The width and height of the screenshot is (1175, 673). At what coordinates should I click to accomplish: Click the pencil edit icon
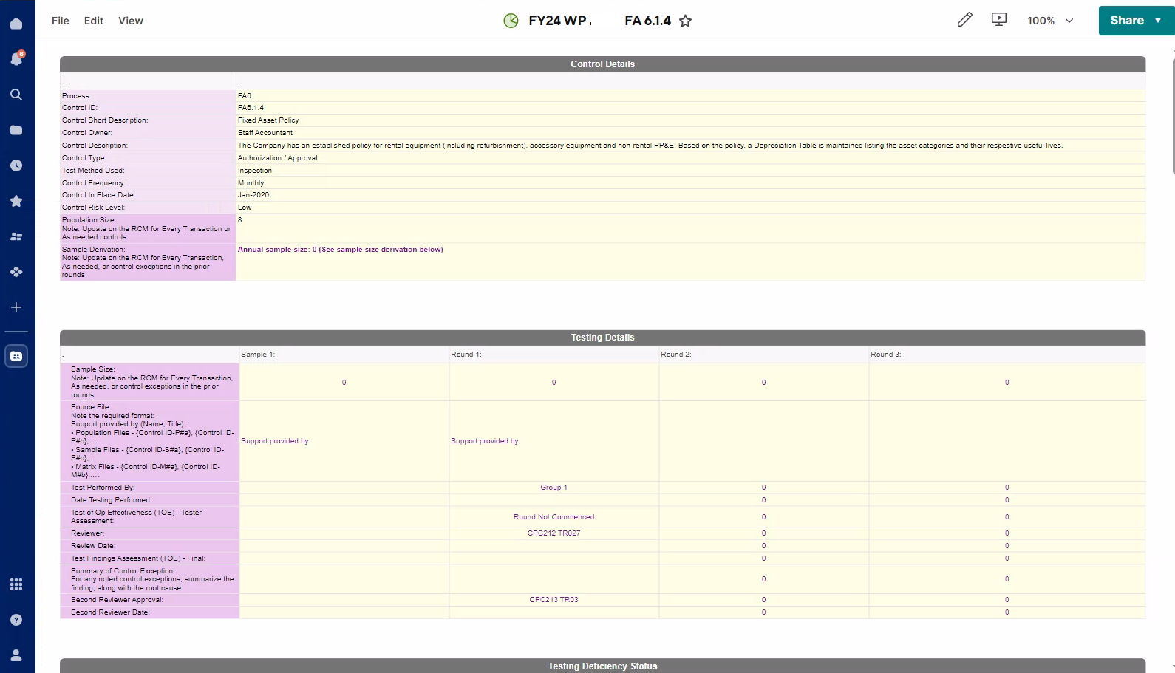[964, 20]
